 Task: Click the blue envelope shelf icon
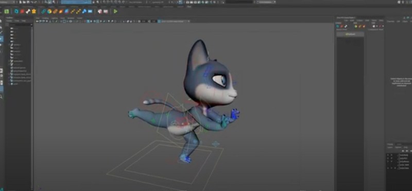click(90, 11)
